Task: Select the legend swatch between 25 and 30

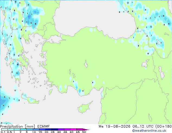Action: coord(55,129)
